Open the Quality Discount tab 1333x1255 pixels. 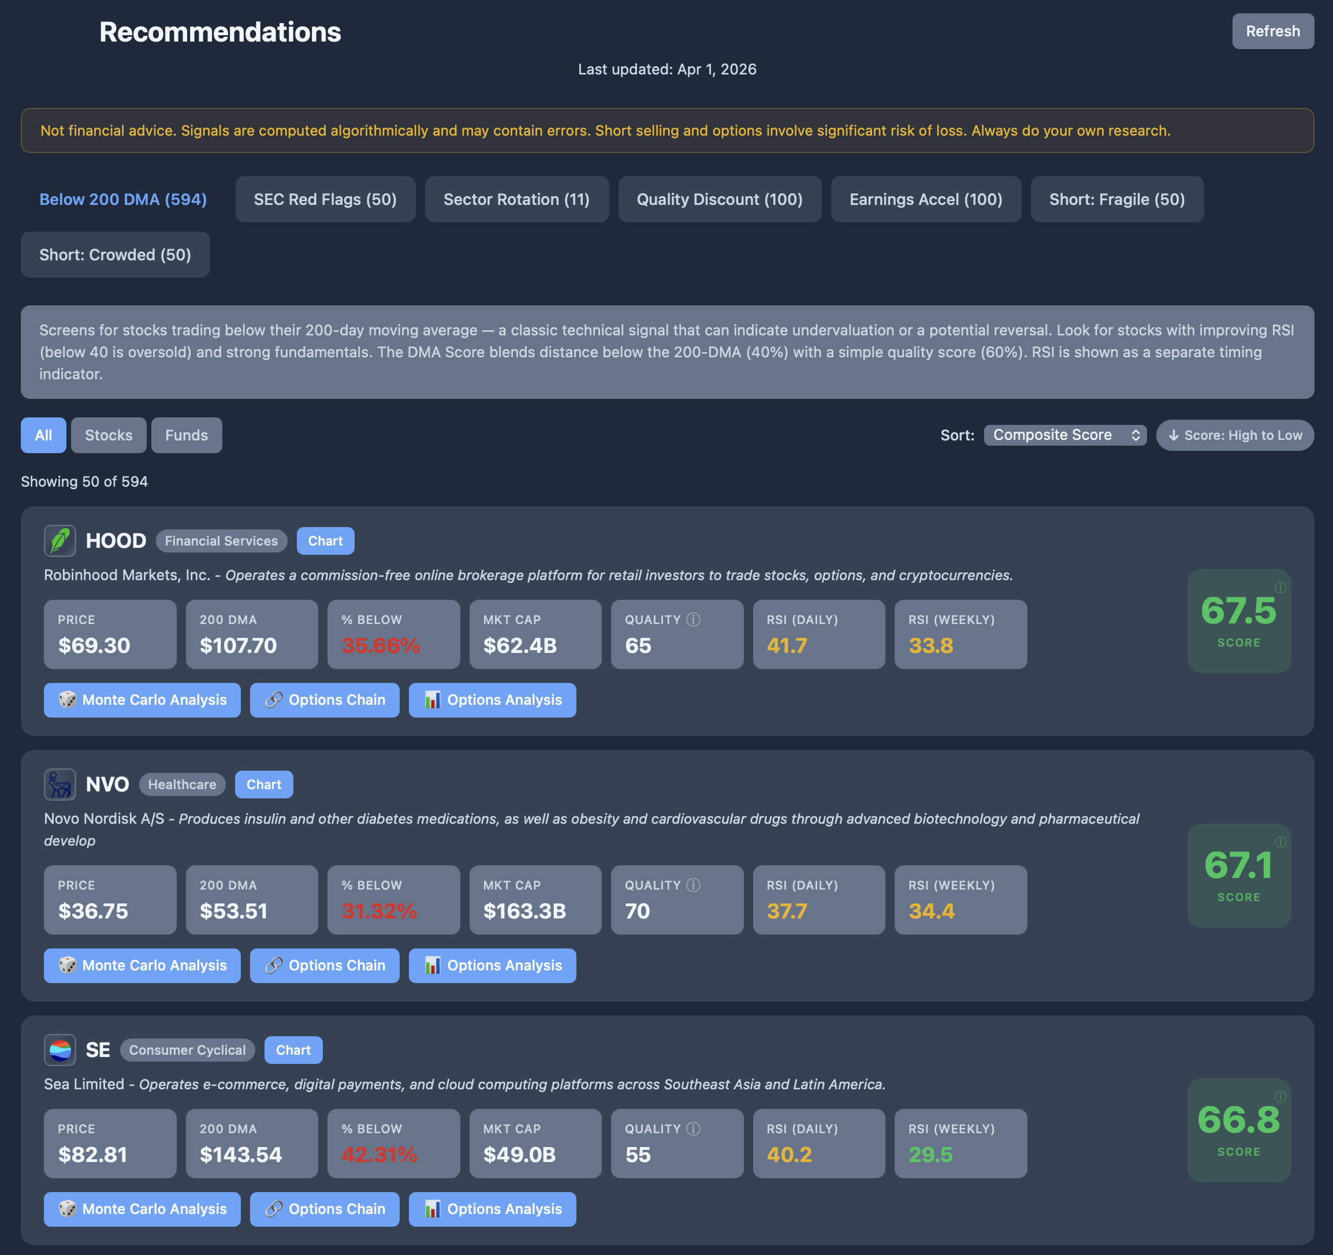pos(720,199)
